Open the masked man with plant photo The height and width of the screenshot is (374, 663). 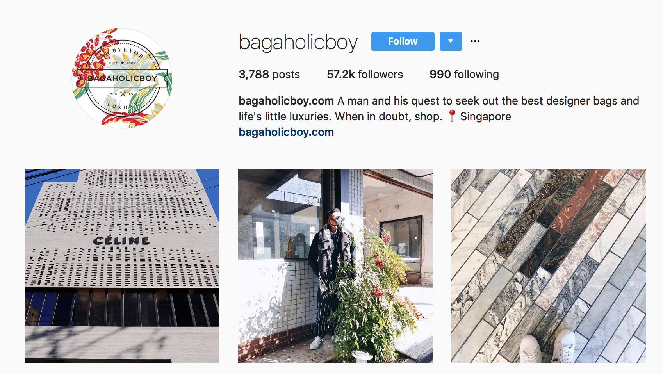[335, 266]
